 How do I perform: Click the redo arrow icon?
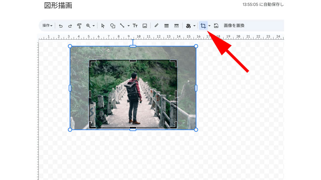(x=70, y=26)
